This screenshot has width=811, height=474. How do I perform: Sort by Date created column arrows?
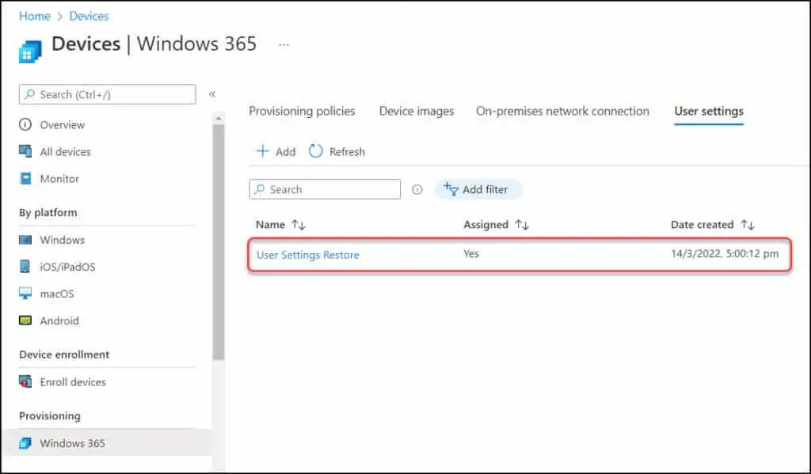748,225
